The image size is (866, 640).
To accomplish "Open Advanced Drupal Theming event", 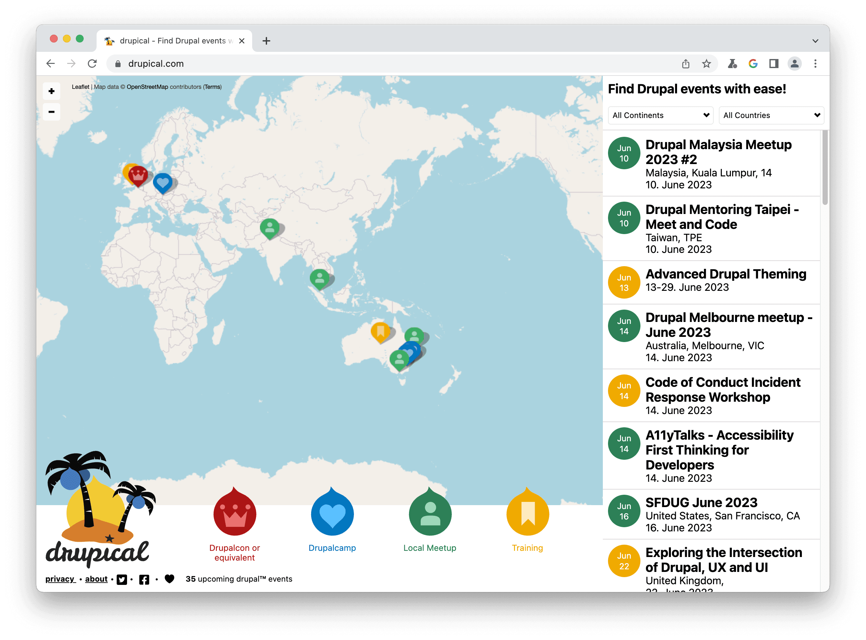I will coord(711,282).
